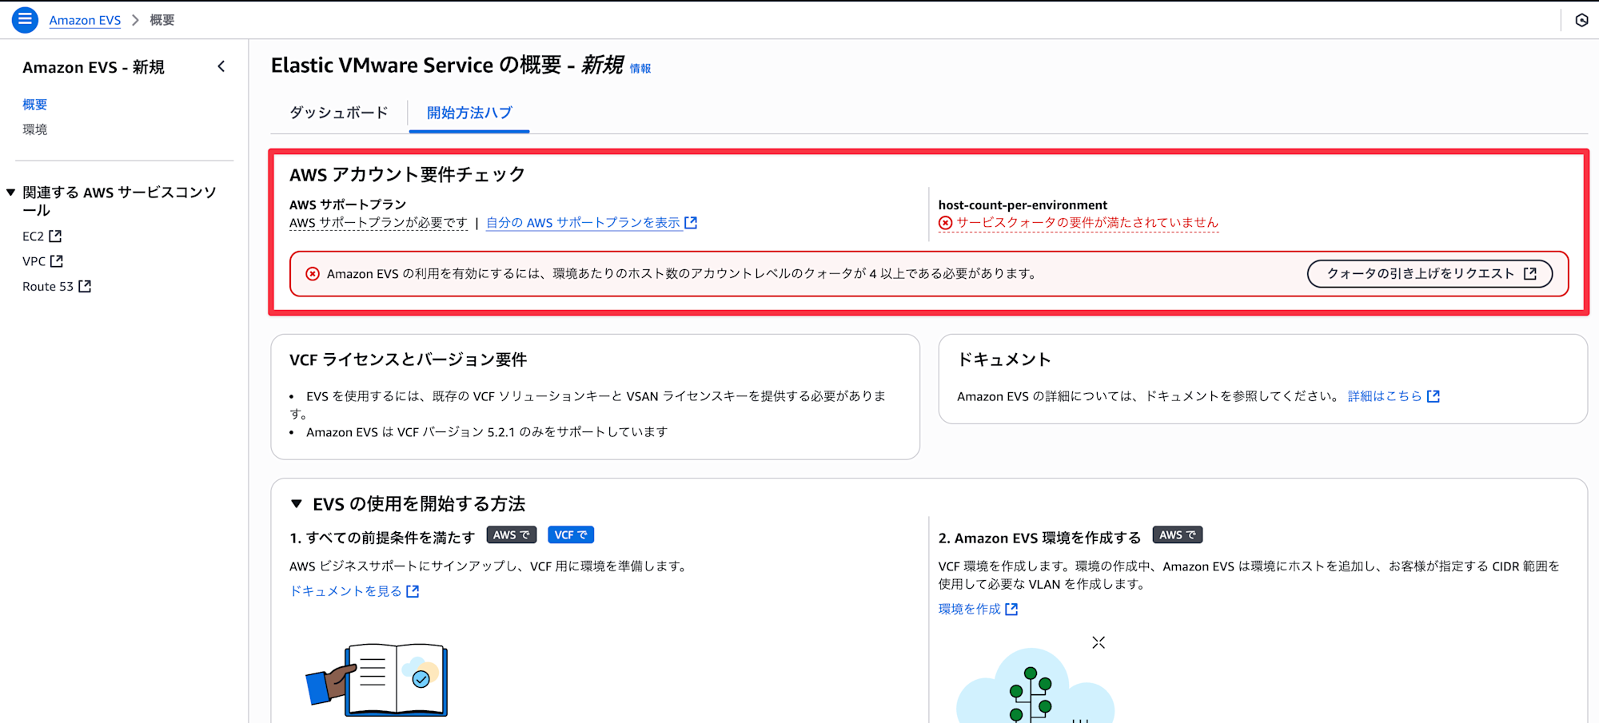Switch to the ダッシュボード tab
1599x723 pixels.
pyautogui.click(x=339, y=113)
